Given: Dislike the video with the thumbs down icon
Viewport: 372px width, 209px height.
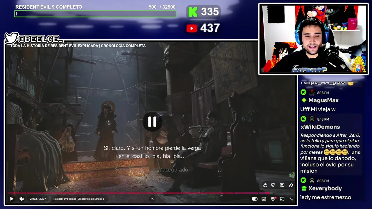Looking at the screenshot, I should pyautogui.click(x=273, y=185).
